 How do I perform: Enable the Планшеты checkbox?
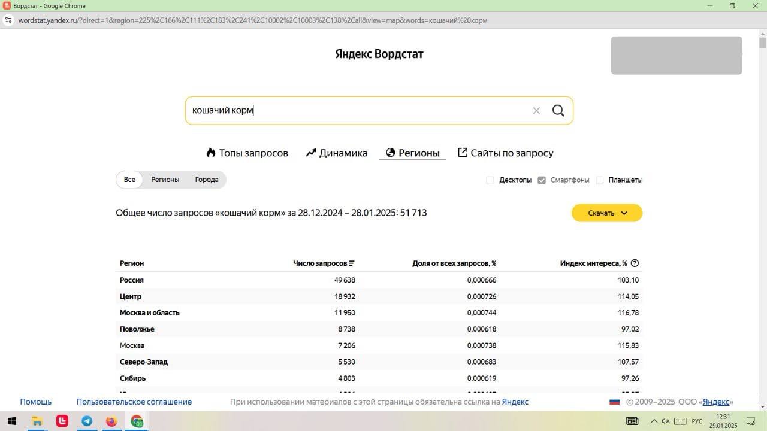600,180
